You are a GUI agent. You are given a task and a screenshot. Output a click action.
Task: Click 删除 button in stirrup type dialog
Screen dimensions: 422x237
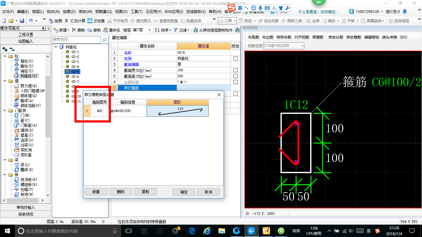pos(121,192)
